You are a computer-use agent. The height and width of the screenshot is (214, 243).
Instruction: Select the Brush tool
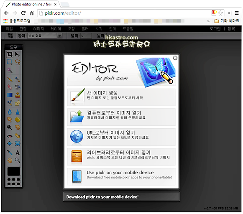[x=18, y=79]
